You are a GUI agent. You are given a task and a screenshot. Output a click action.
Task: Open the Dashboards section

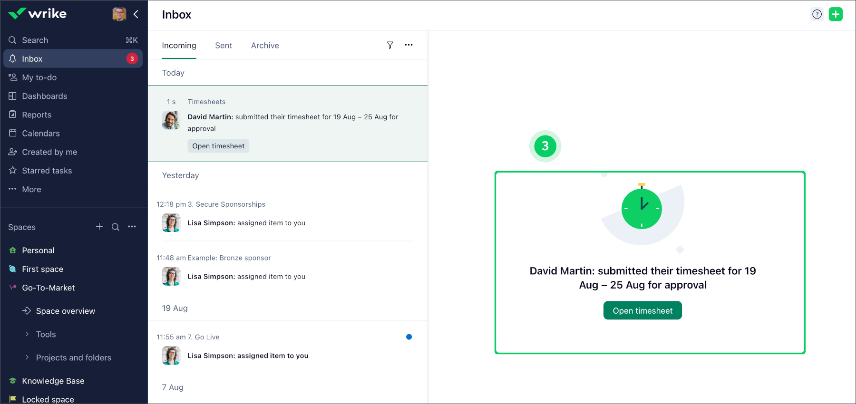click(x=44, y=96)
